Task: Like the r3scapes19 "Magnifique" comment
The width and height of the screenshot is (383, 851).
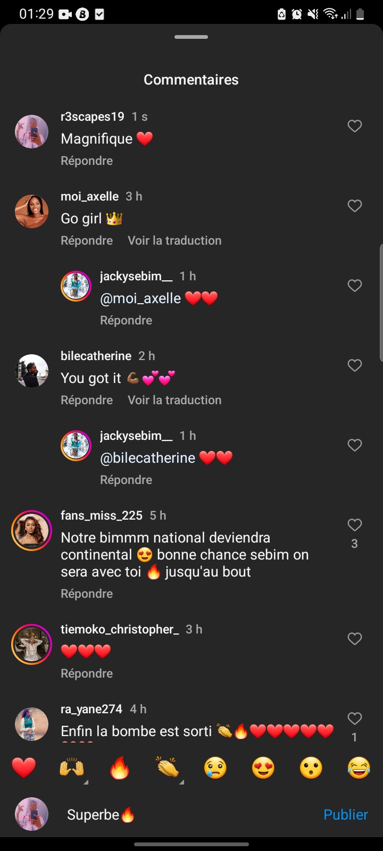Action: pos(354,126)
